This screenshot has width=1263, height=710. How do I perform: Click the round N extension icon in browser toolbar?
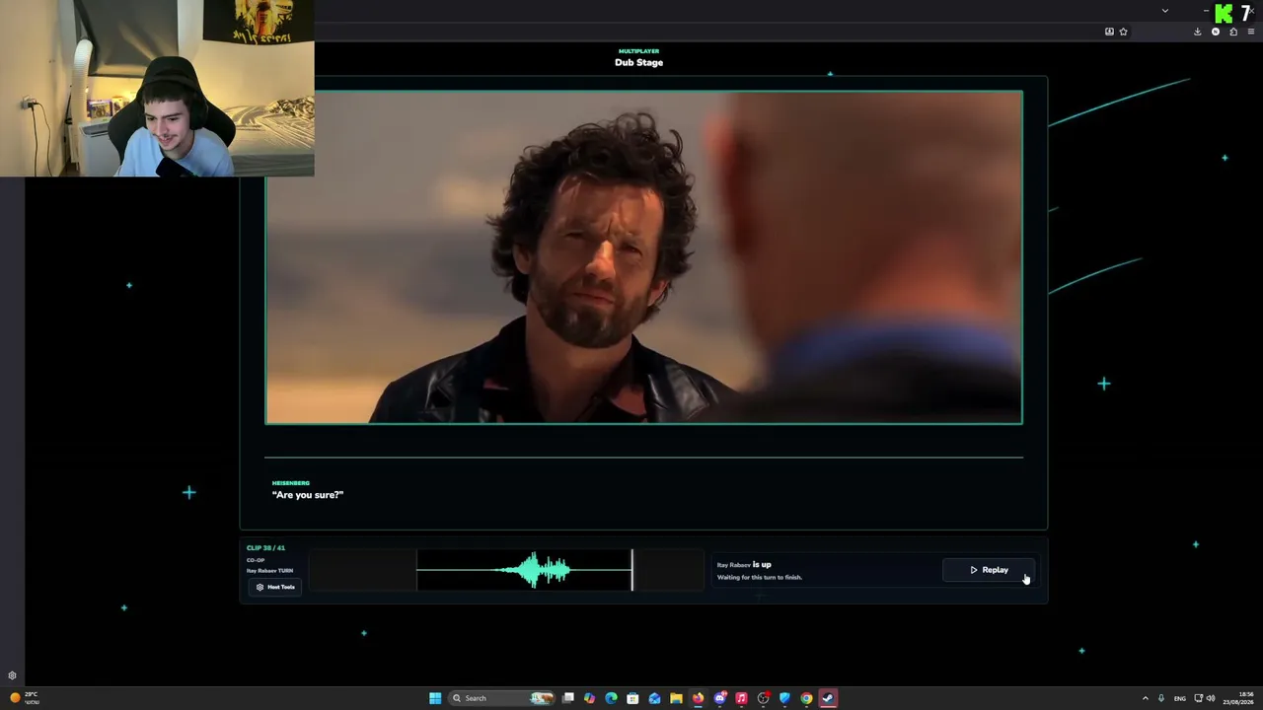click(x=1216, y=32)
